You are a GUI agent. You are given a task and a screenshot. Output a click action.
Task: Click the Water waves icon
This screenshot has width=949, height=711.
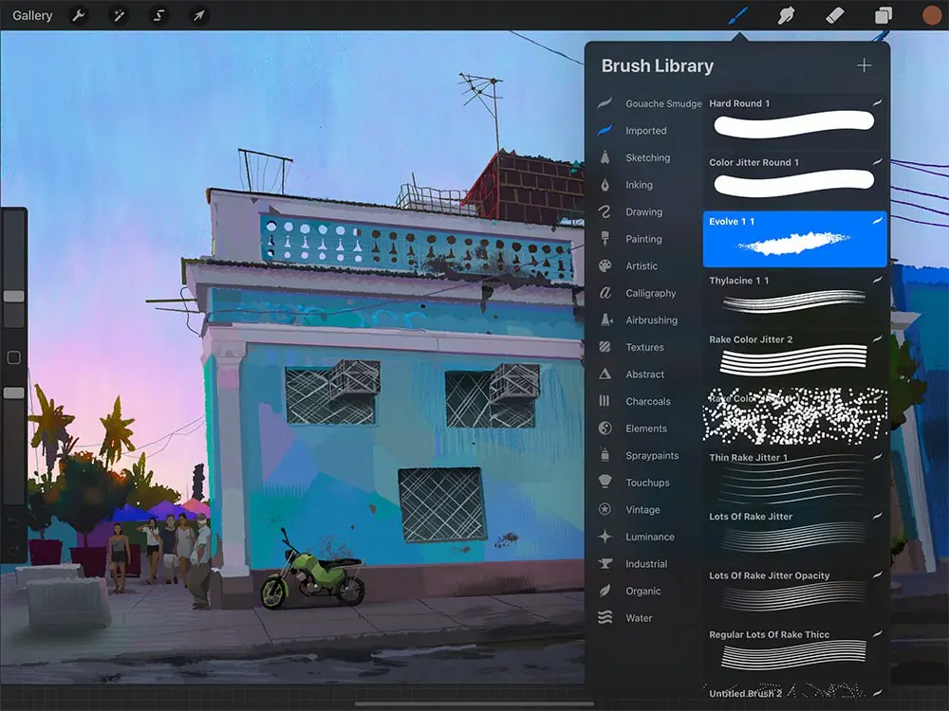pos(605,617)
